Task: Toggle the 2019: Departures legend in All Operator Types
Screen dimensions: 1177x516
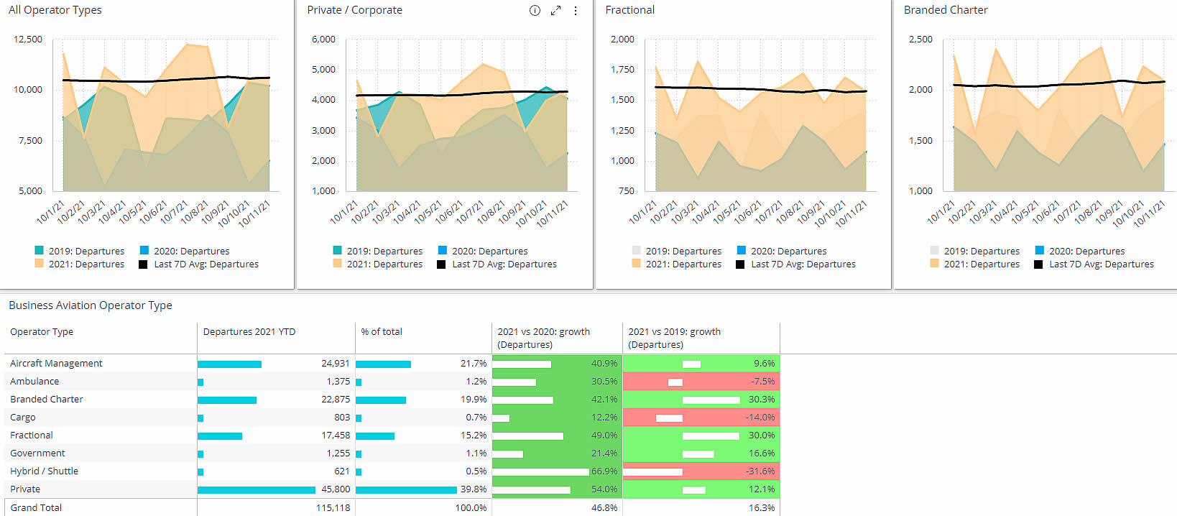Action: click(80, 251)
